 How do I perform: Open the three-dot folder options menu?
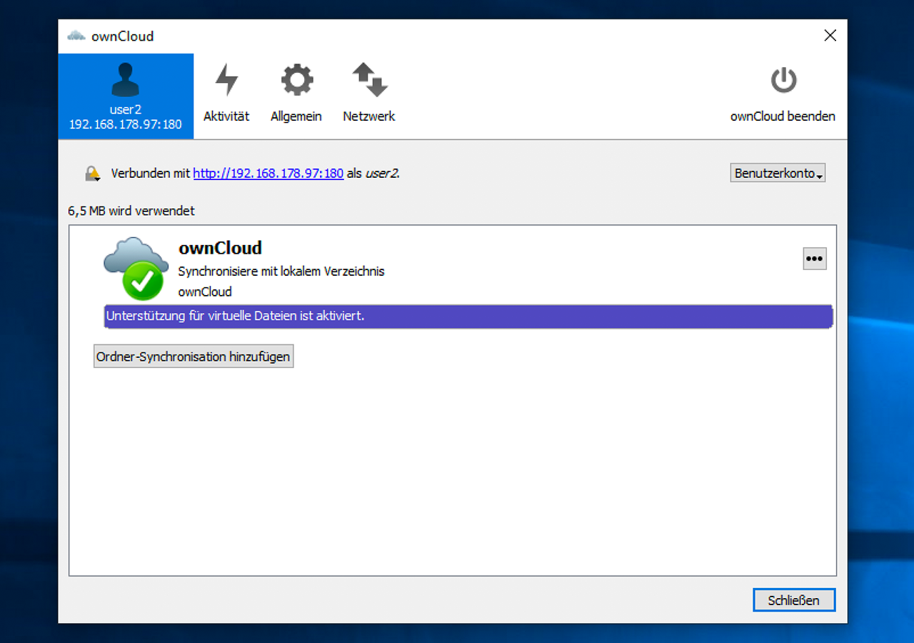815,259
